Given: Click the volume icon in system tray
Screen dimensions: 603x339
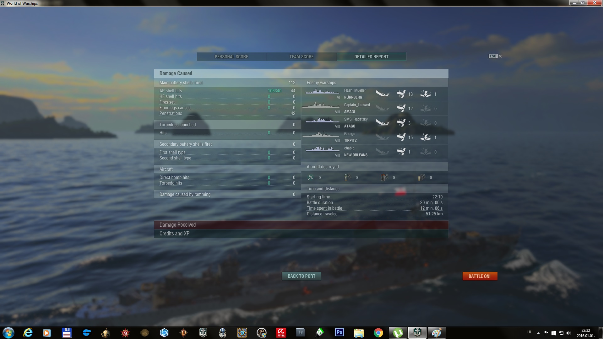Looking at the screenshot, I should 569,333.
